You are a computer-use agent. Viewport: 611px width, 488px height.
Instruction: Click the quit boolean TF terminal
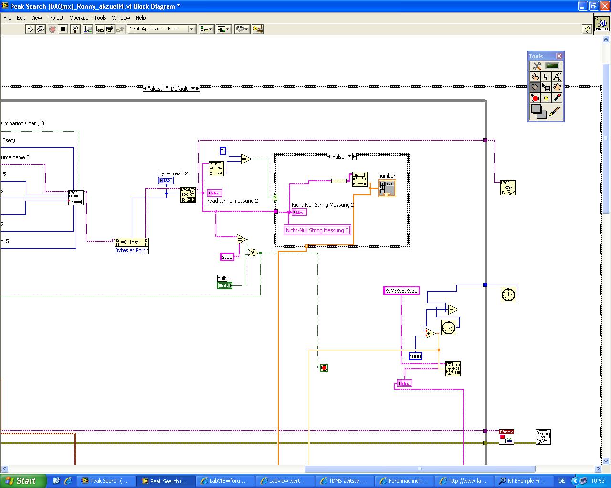[225, 285]
